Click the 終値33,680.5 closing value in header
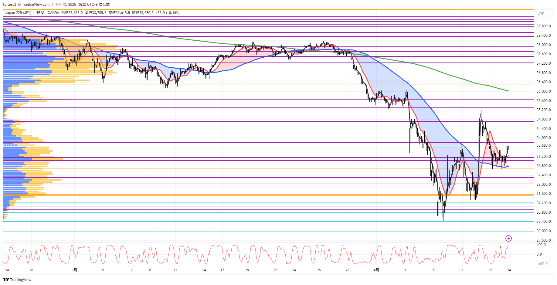Screen dimensions: 557x285 (143, 13)
